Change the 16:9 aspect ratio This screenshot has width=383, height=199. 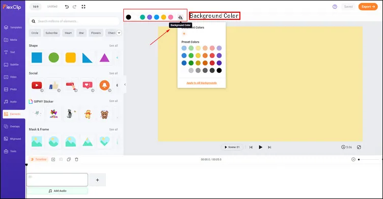coord(36,7)
